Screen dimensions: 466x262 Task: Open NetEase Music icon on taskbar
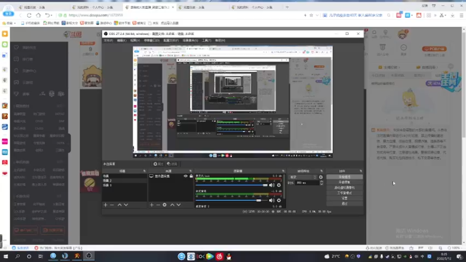[220, 257]
